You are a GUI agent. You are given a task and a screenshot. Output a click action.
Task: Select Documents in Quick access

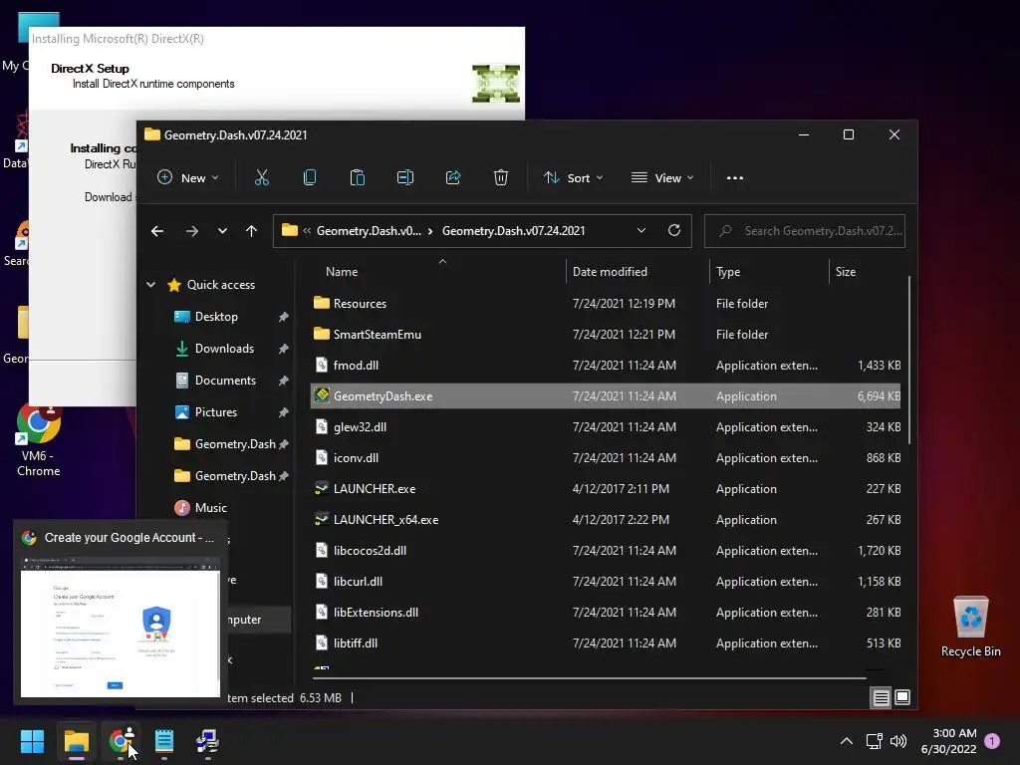click(x=225, y=380)
